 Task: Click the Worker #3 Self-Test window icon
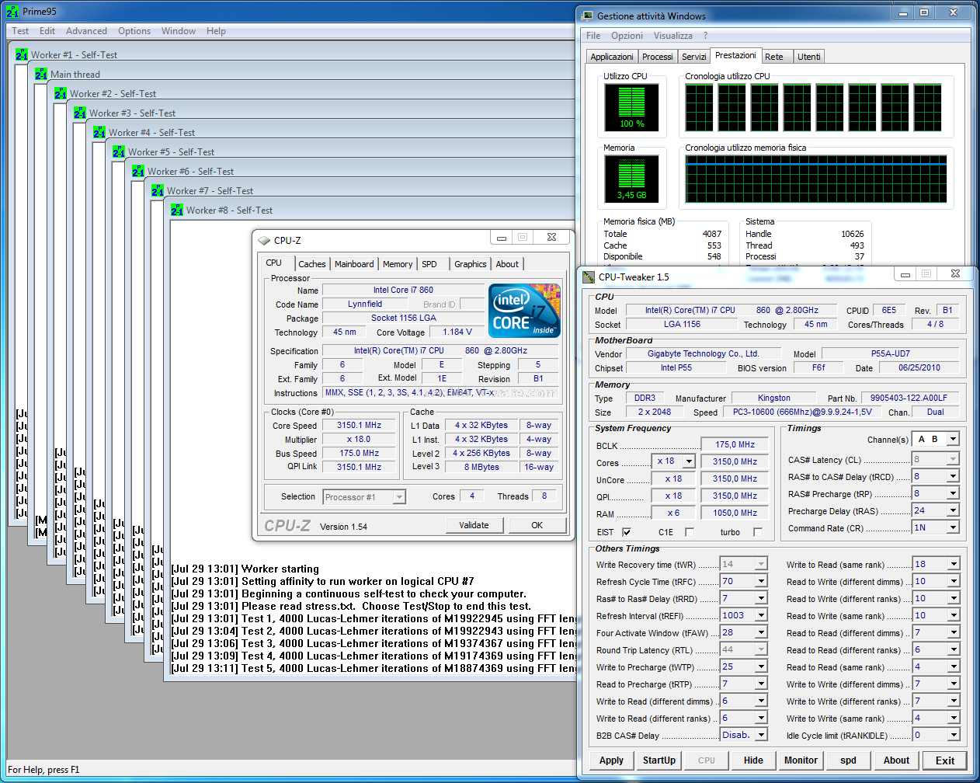coord(80,113)
